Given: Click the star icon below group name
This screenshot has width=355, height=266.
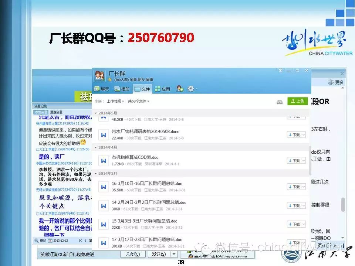Looking at the screenshot, I should (x=110, y=80).
